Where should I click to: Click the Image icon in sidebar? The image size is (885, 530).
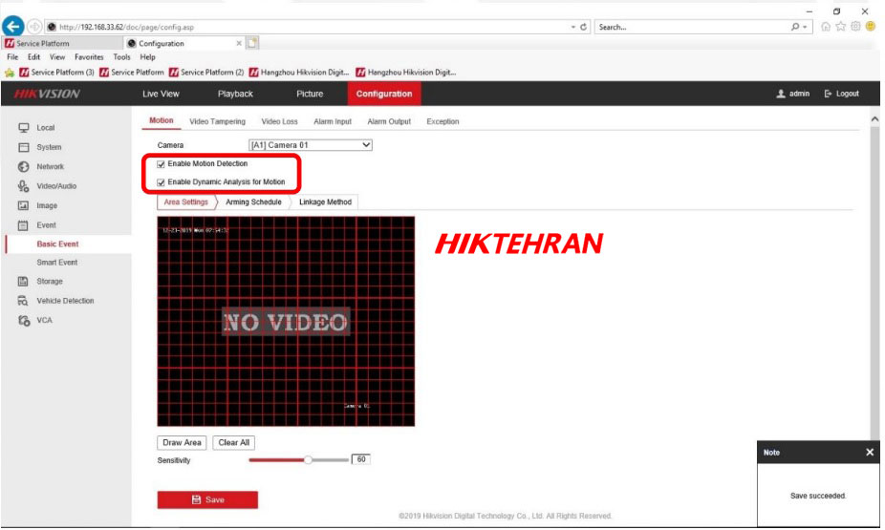pyautogui.click(x=23, y=206)
